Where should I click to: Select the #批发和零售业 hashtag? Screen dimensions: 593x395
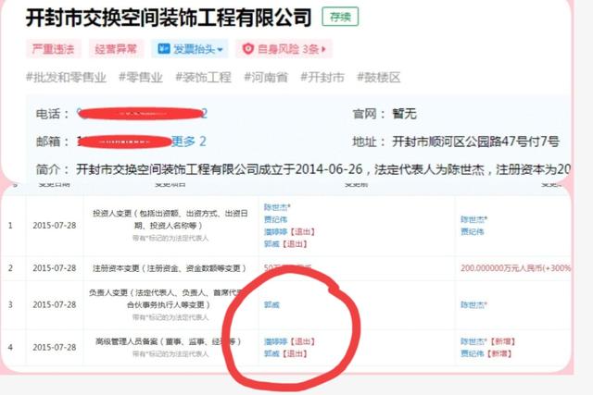(x=66, y=78)
